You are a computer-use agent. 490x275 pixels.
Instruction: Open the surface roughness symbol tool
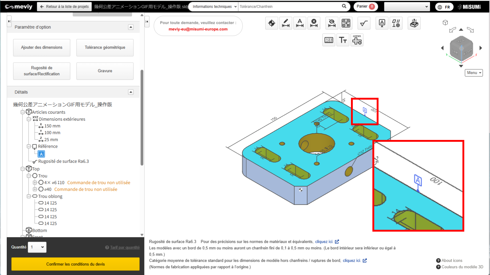click(x=364, y=23)
